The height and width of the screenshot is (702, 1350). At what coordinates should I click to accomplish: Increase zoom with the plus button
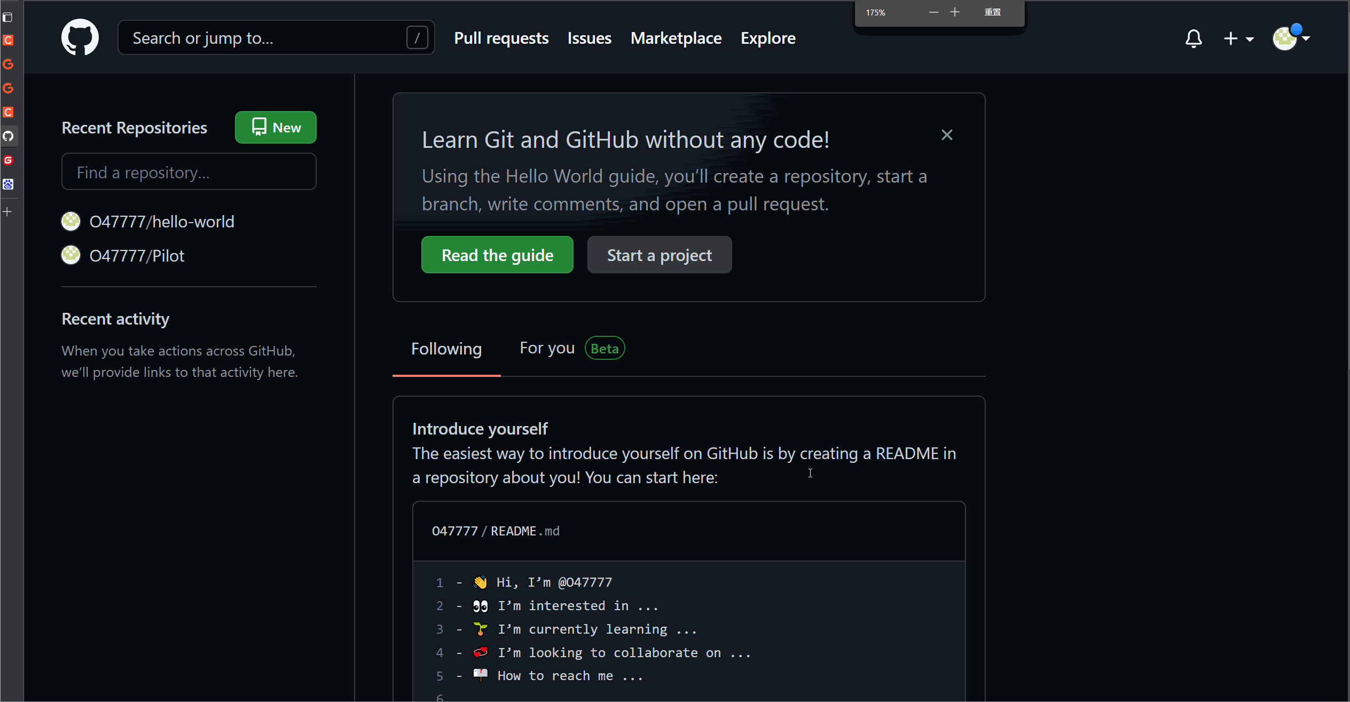pos(955,12)
